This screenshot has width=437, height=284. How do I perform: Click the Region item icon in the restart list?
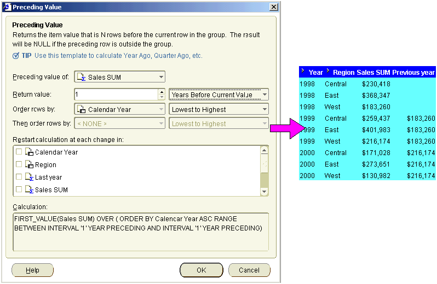tap(29, 164)
